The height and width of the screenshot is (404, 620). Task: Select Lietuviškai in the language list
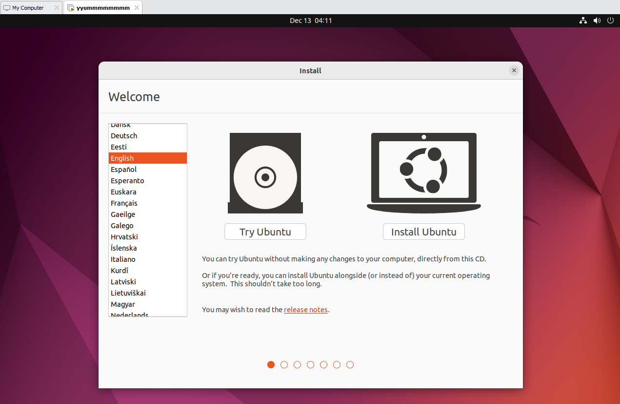(x=148, y=293)
